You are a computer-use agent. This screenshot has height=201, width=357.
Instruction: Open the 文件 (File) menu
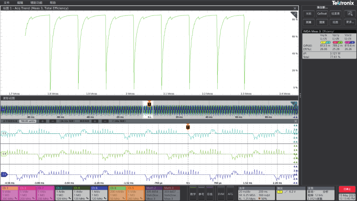[7, 3]
